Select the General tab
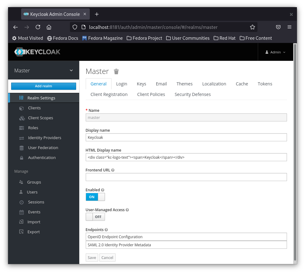 coord(98,84)
